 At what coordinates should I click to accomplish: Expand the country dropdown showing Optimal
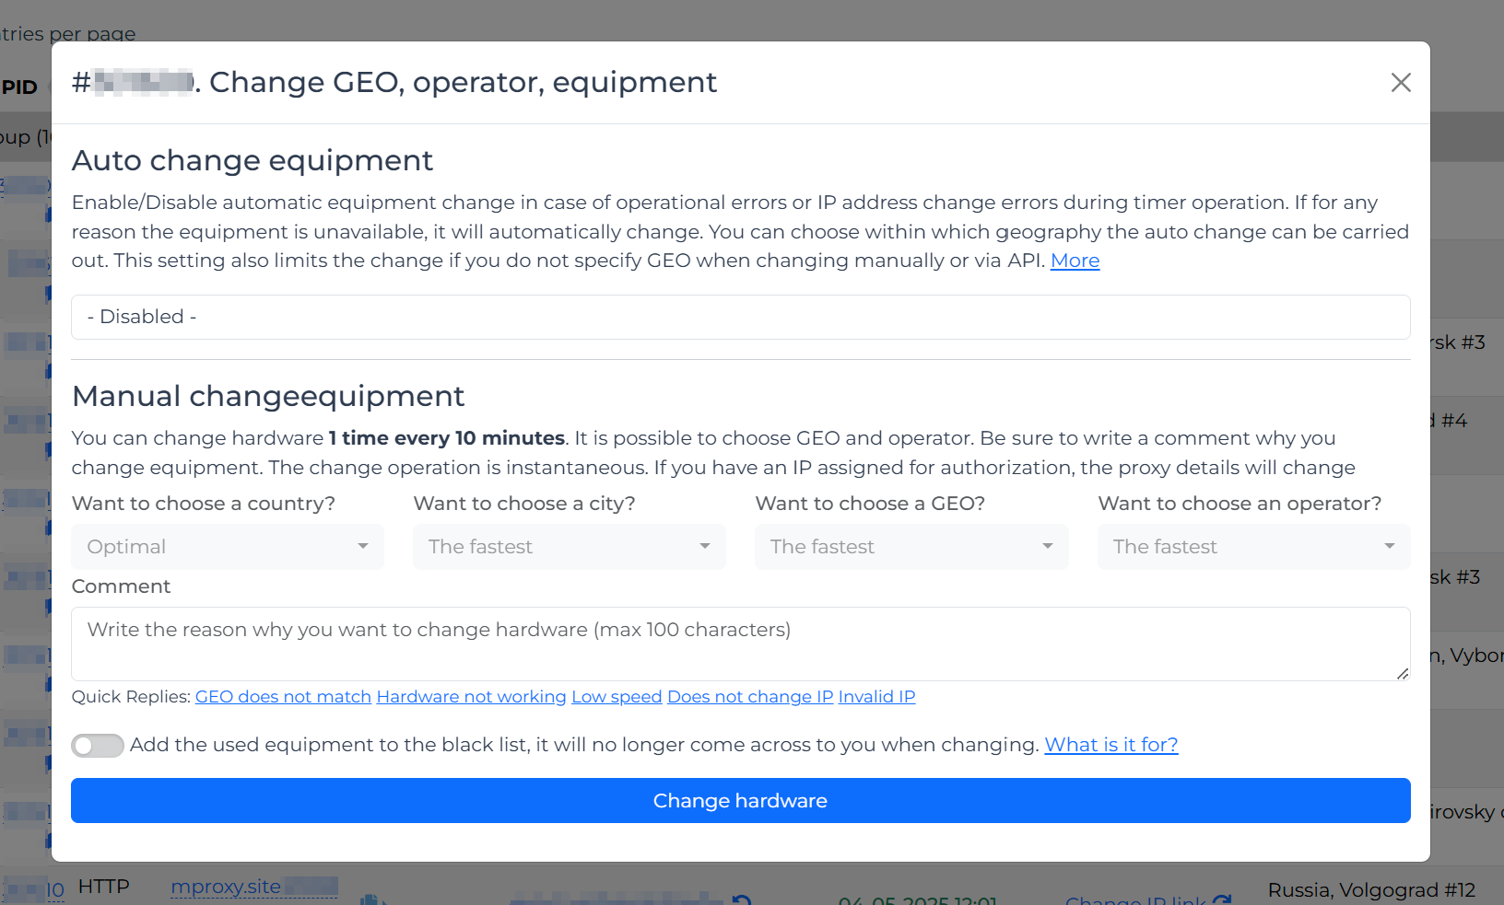pos(227,547)
